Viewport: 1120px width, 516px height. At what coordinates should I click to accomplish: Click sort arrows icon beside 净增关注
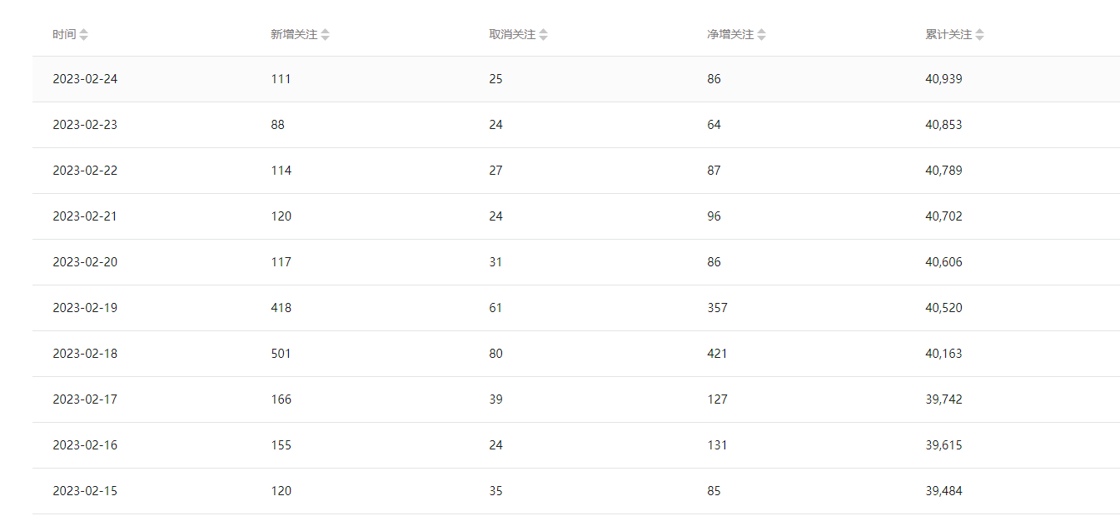click(762, 35)
